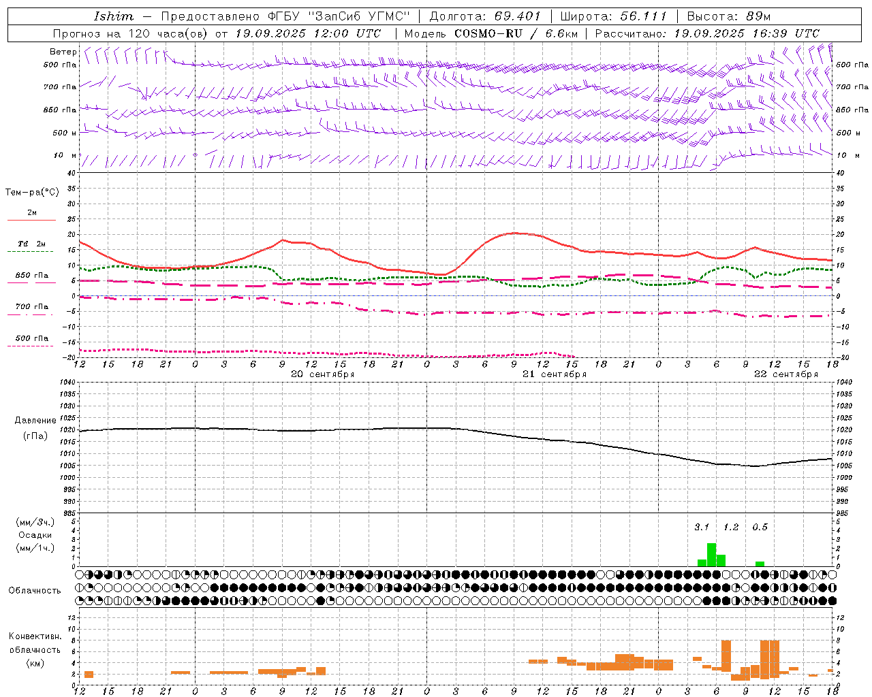Click the "Конвективн." convective cloud label
872x697 pixels.
pos(35,636)
